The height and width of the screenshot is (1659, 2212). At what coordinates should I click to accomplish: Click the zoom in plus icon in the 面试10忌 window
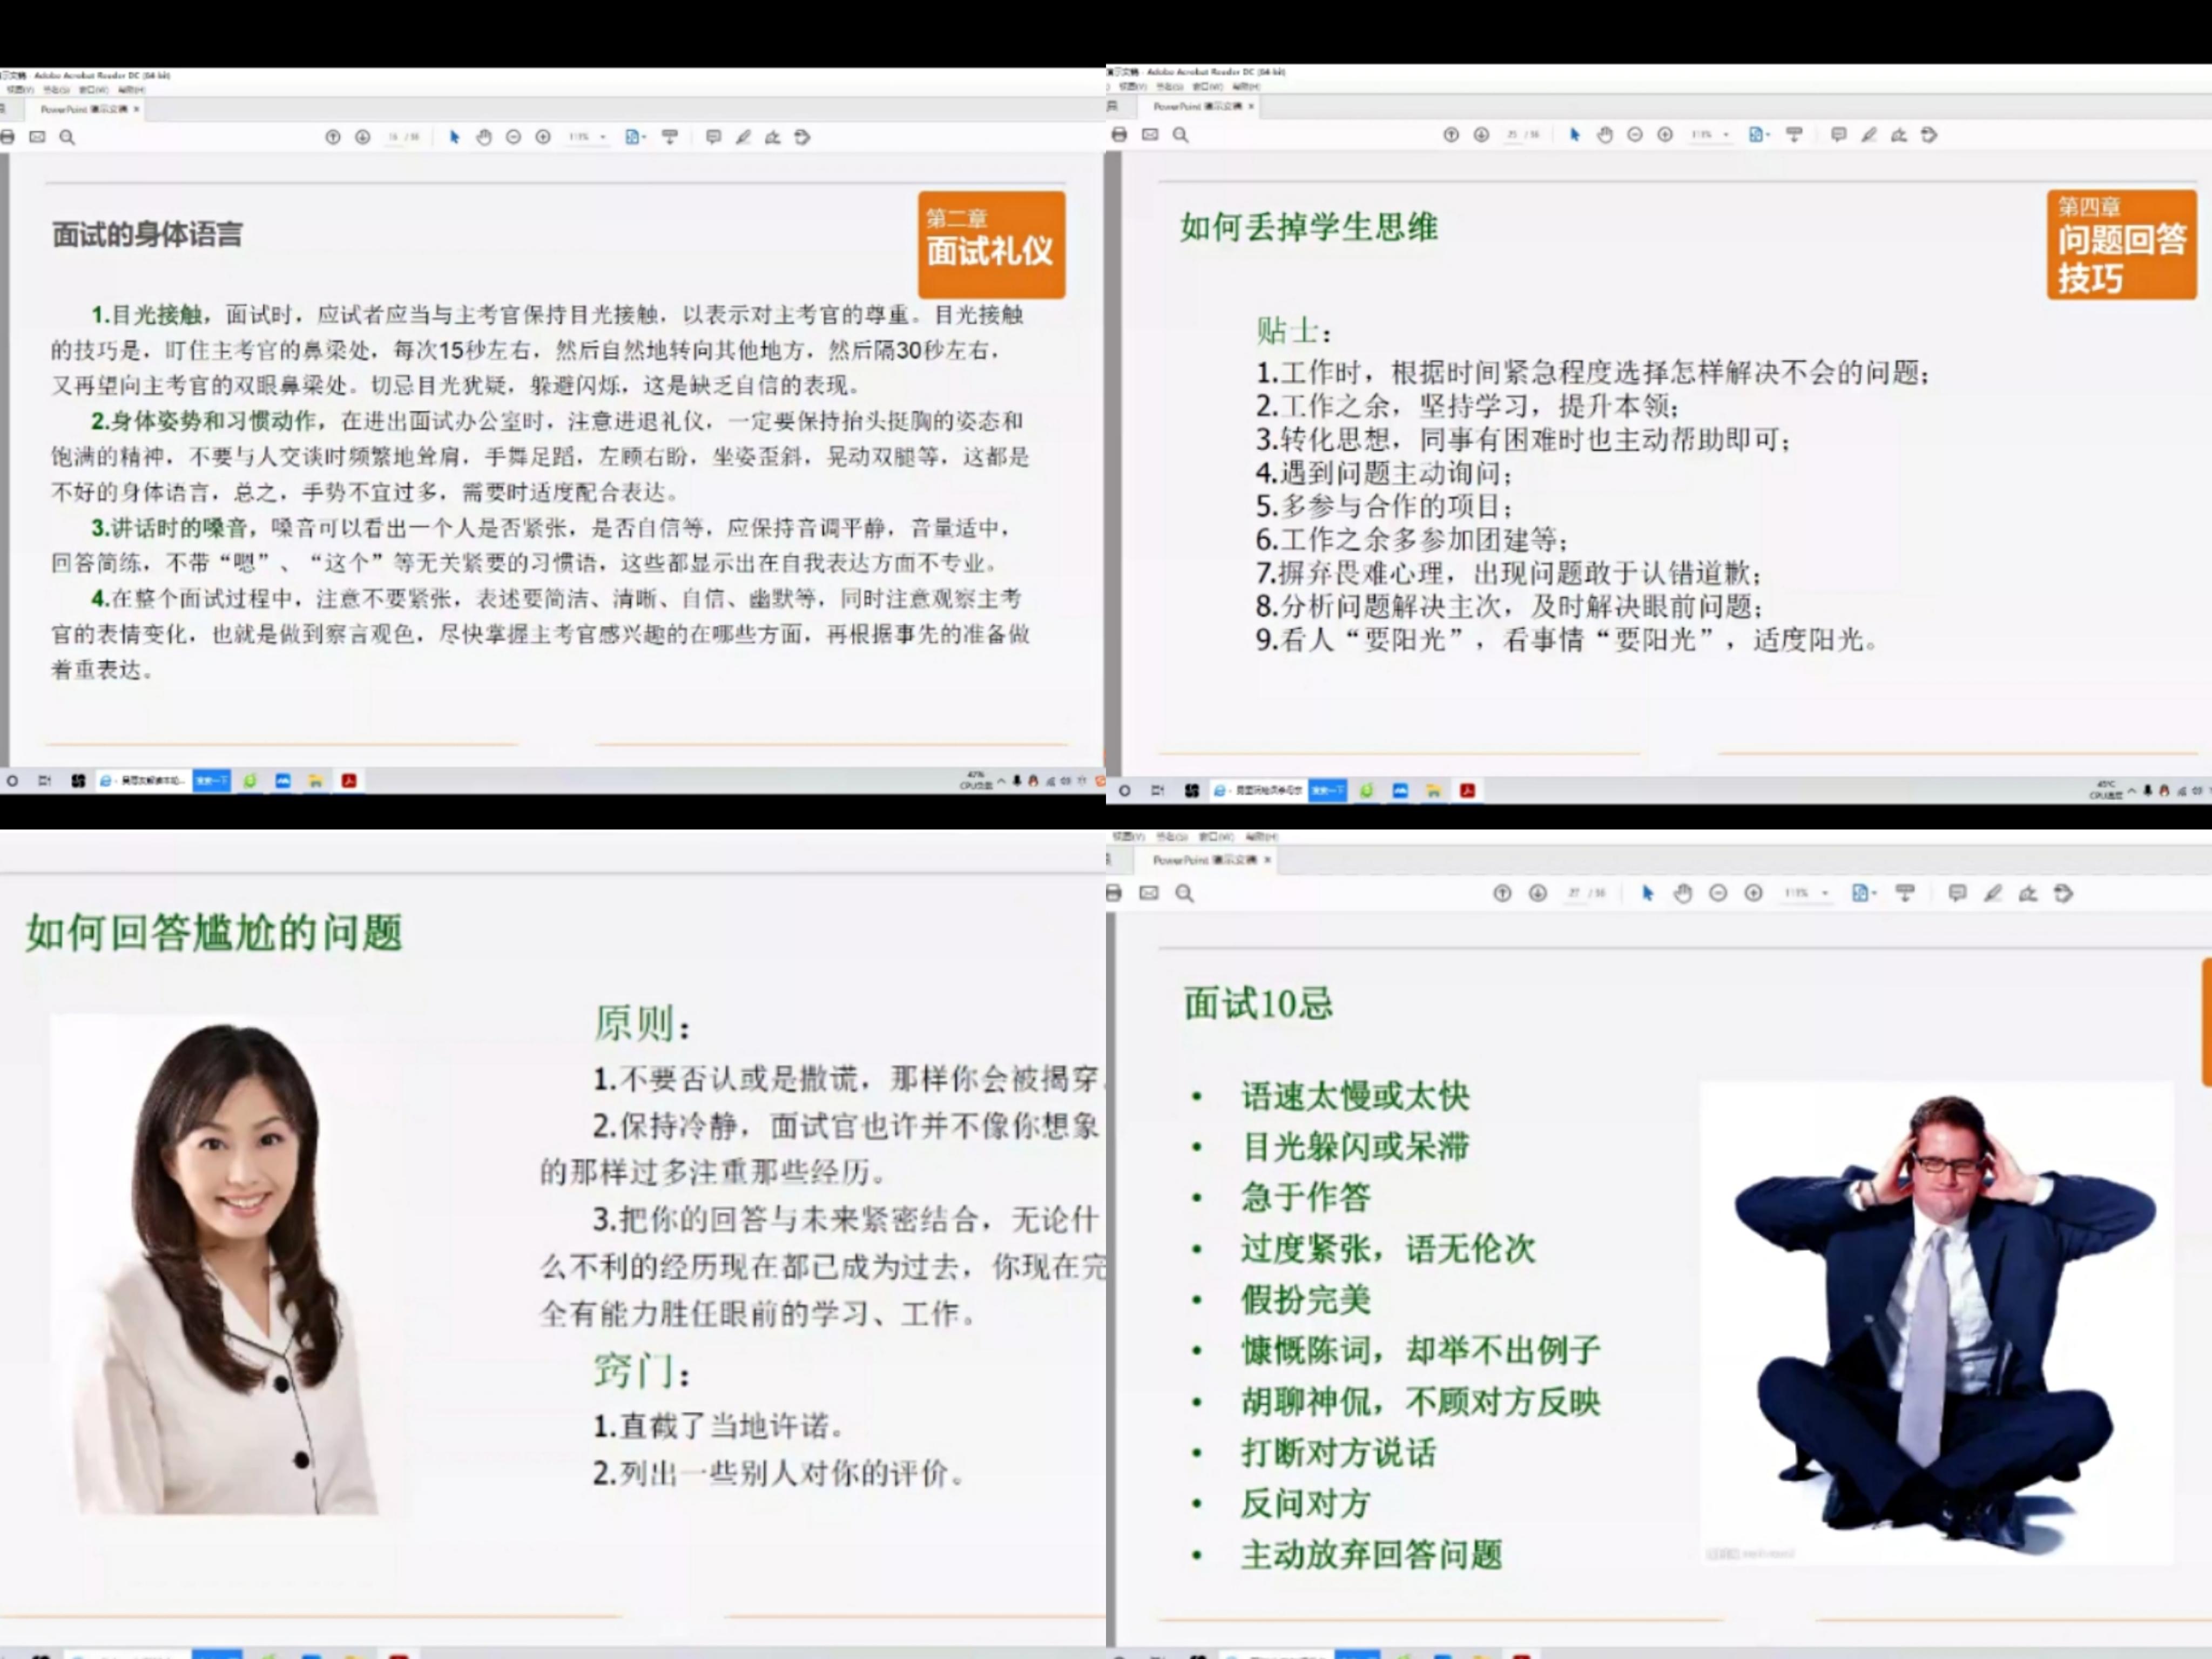pos(1753,893)
